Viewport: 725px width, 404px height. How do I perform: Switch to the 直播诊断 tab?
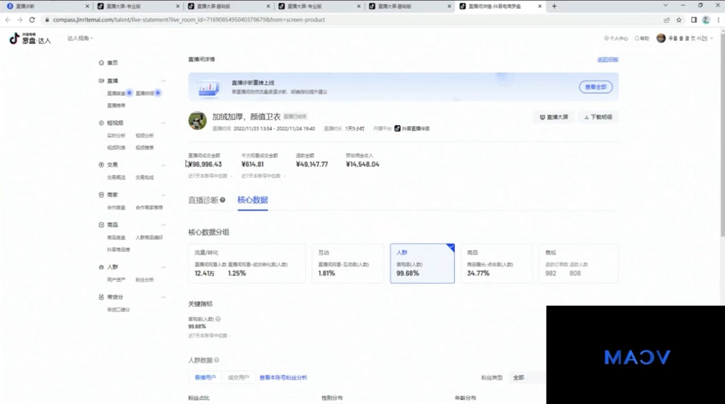click(204, 200)
